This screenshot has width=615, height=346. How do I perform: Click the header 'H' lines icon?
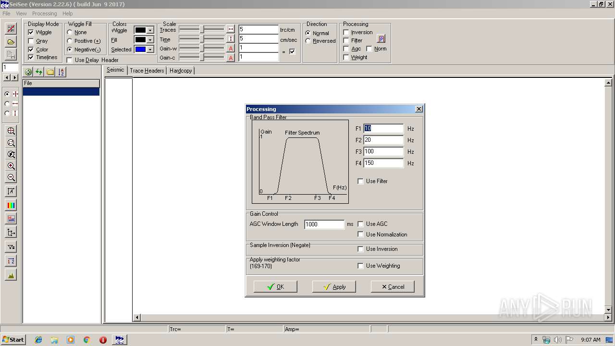[11, 219]
